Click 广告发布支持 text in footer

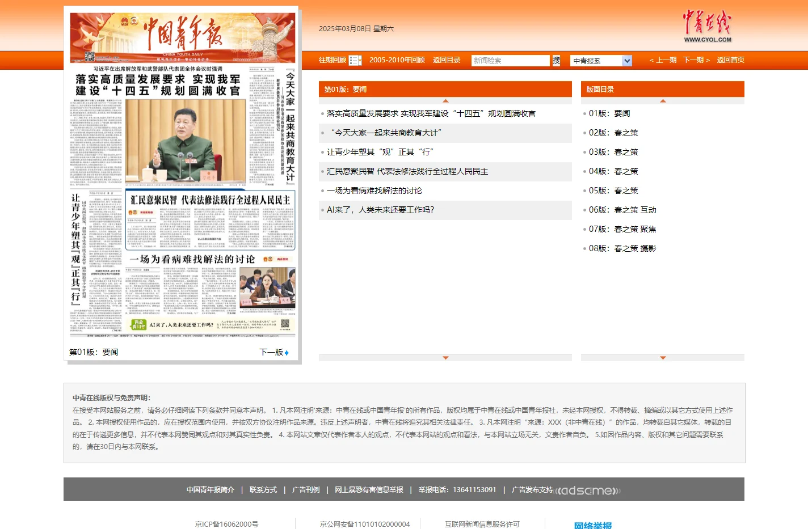532,490
